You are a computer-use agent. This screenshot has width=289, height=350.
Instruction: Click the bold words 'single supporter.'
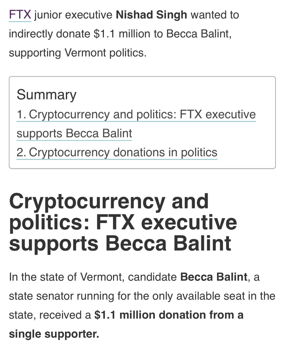tap(54, 334)
